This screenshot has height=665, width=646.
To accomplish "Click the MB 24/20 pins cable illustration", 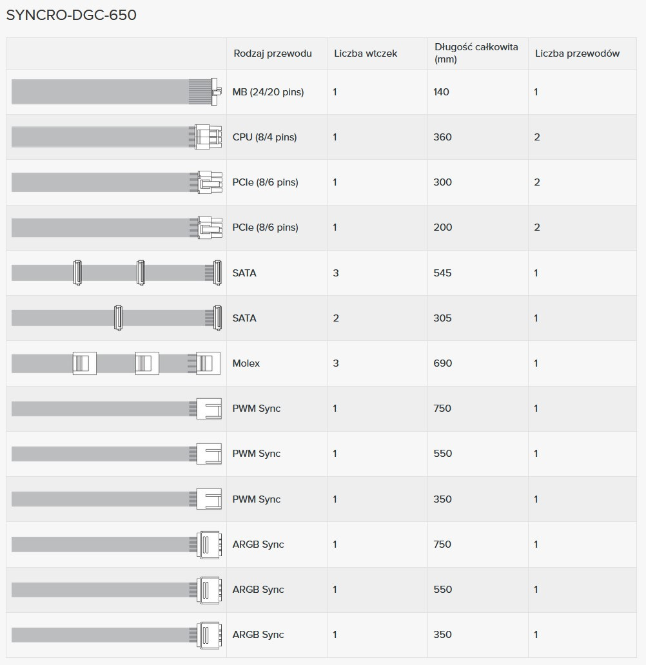I will click(x=116, y=92).
